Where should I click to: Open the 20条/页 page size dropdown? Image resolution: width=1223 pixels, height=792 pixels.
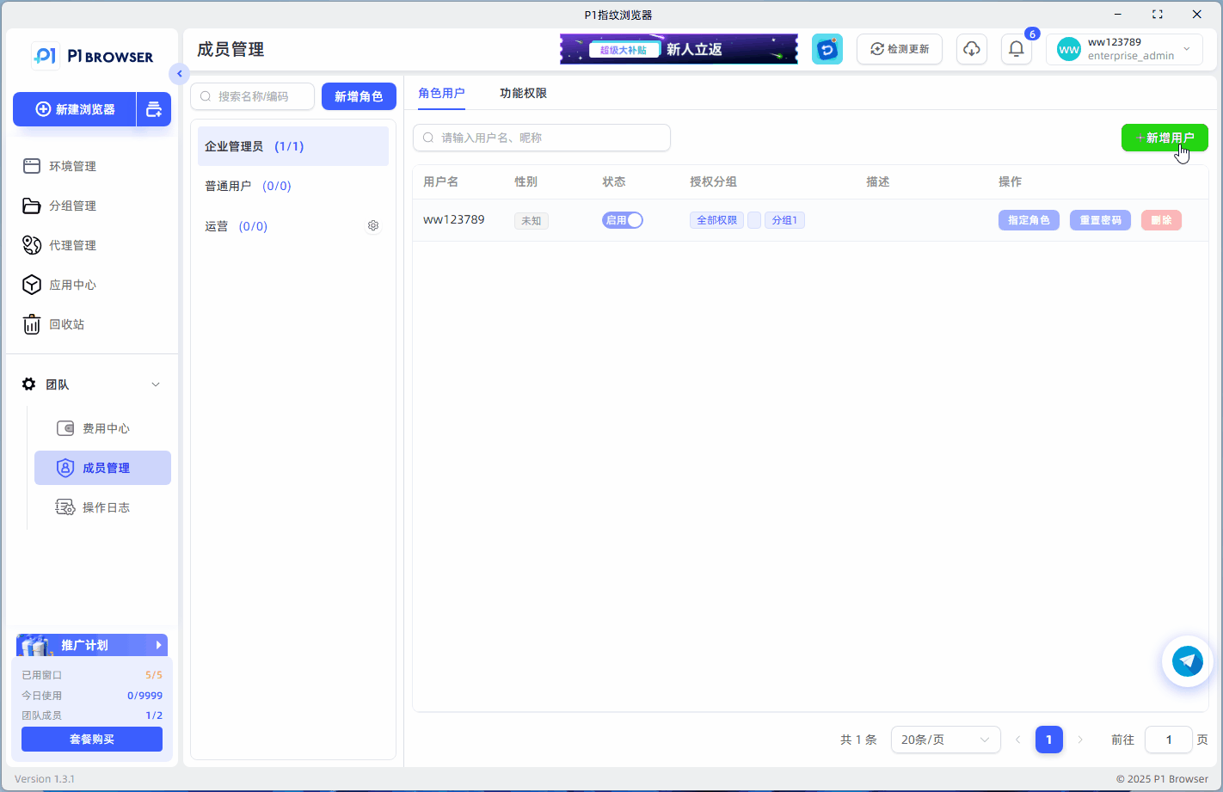coord(945,740)
